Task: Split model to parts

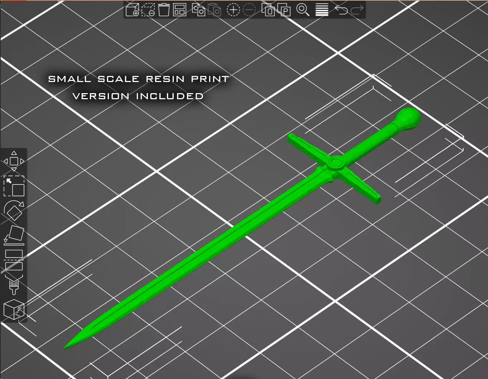Action: coord(284,10)
